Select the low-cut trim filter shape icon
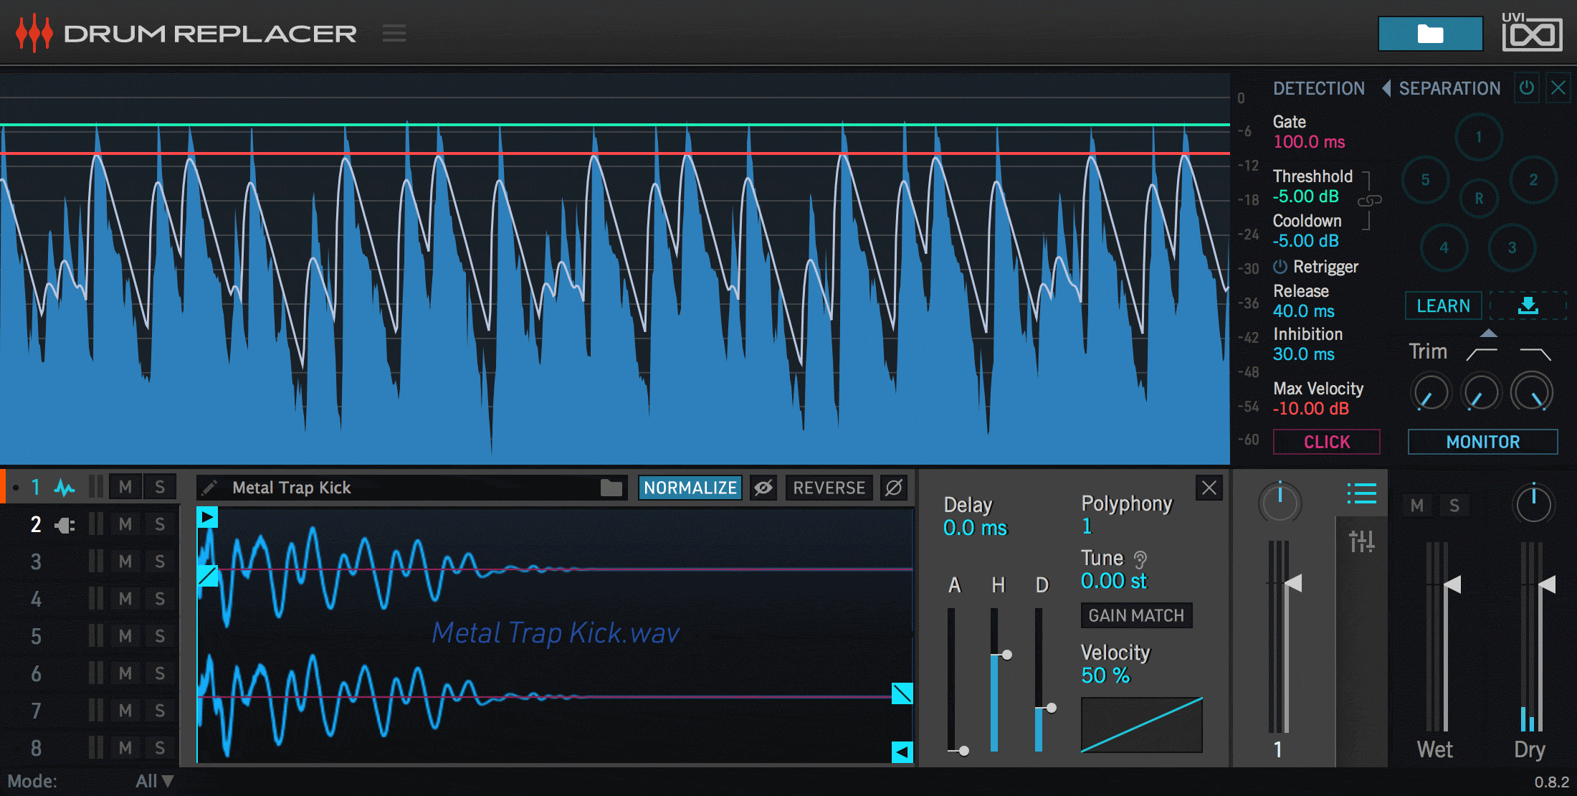Image resolution: width=1577 pixels, height=796 pixels. [x=1481, y=353]
